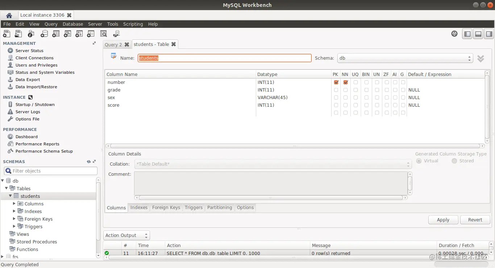Click the create new stored function icon

(x=91, y=34)
